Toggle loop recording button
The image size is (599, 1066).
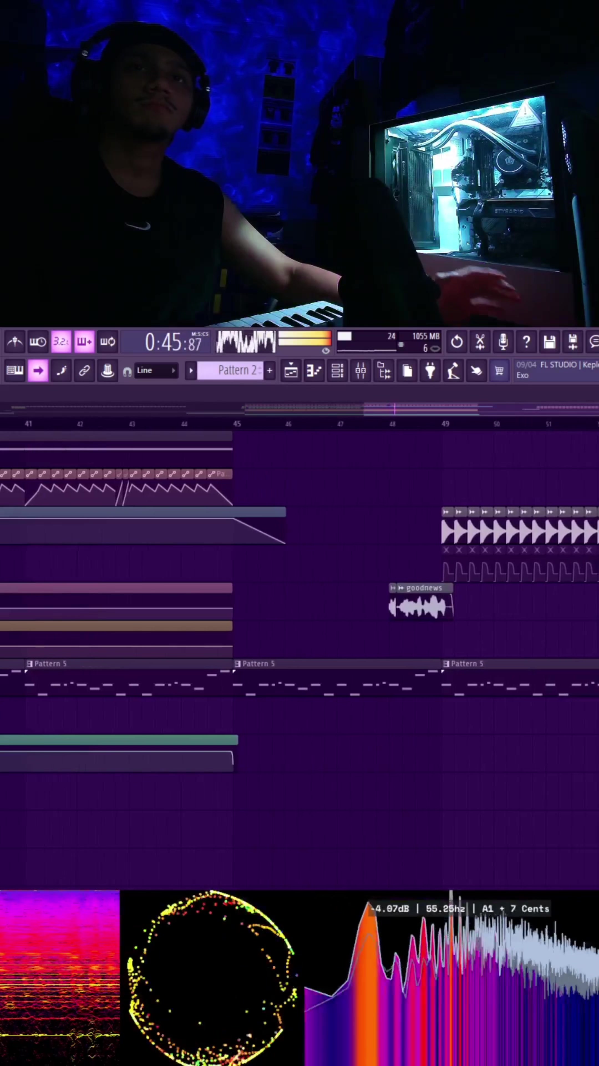tap(108, 342)
